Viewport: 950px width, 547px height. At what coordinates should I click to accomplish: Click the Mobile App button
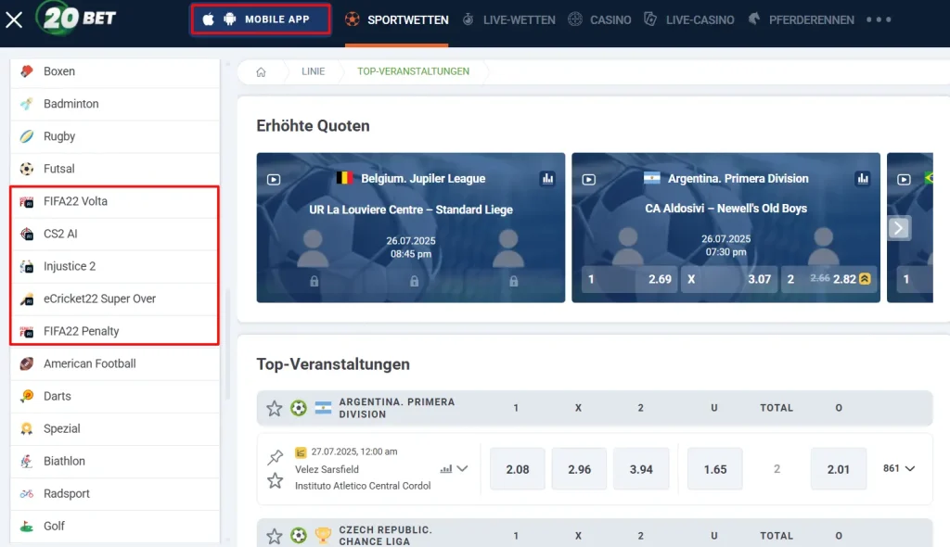pyautogui.click(x=261, y=19)
